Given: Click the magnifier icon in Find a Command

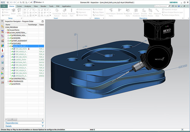Looking at the screenshot, I should pyautogui.click(x=170, y=6).
